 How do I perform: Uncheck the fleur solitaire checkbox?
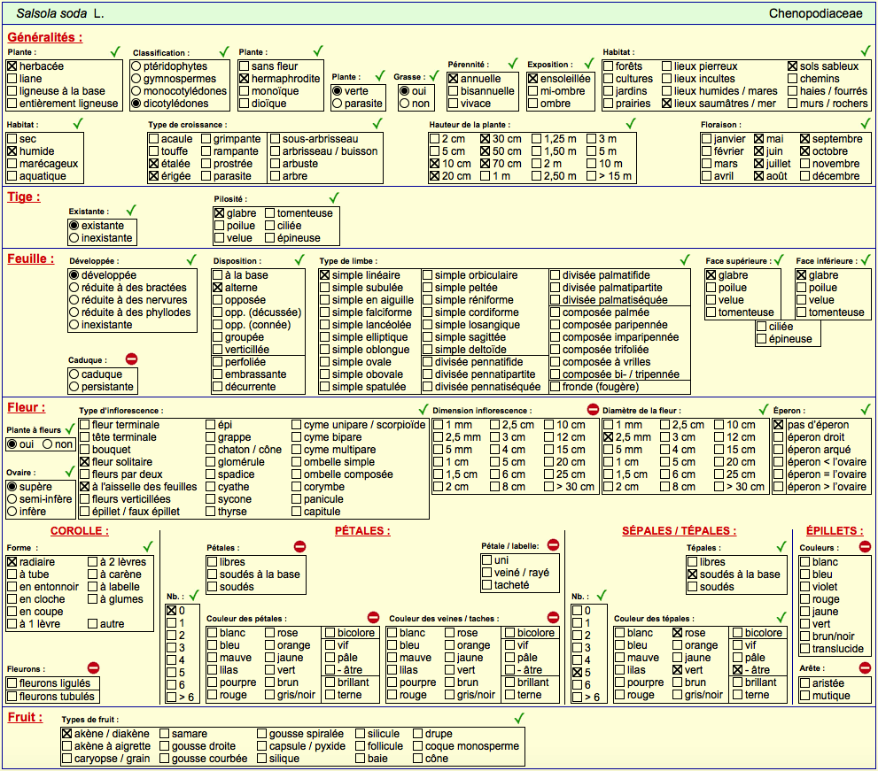pos(84,461)
